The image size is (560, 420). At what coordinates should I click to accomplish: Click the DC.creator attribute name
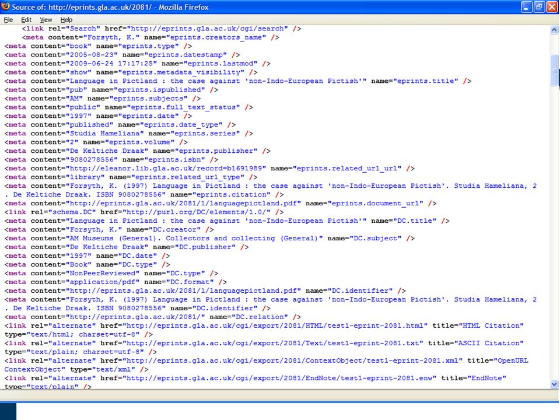tap(174, 230)
